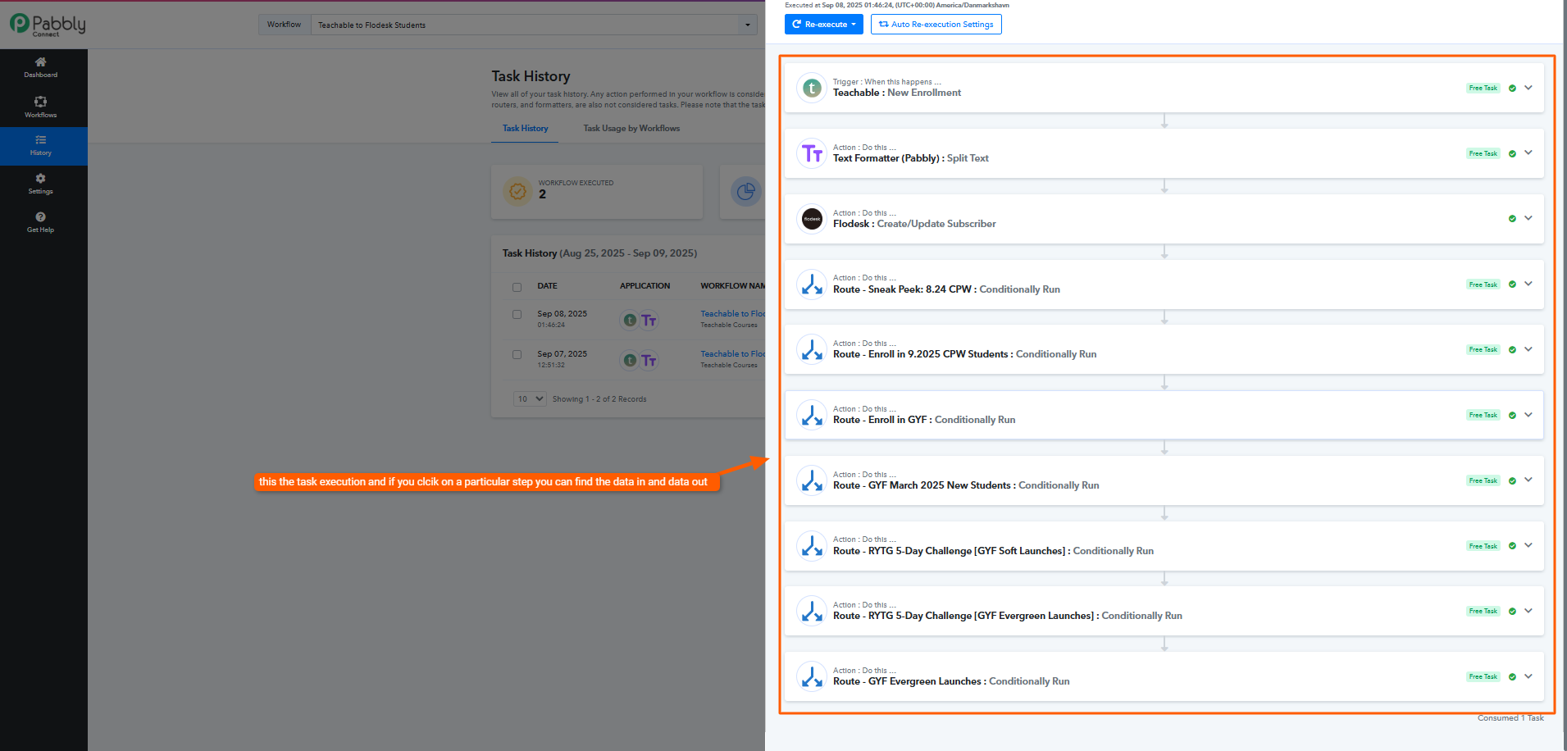Click the "Consumed 1 Task" text
The image size is (1567, 751).
click(x=1510, y=718)
